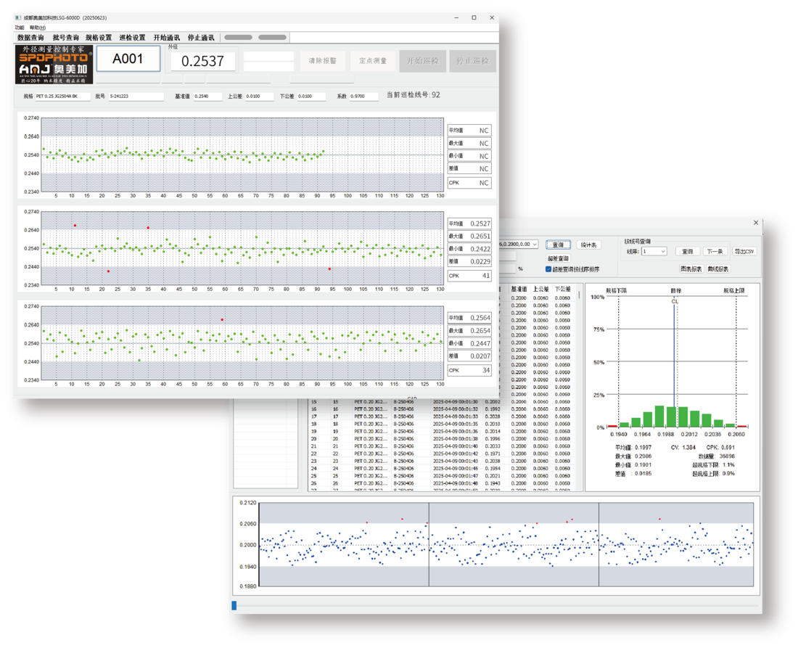Open the 功能 menu
Screen dimensions: 798x648
pyautogui.click(x=20, y=28)
